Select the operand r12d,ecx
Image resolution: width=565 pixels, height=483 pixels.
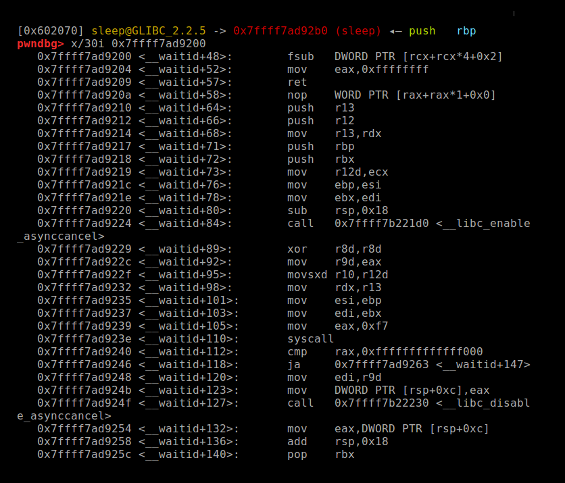[362, 172]
